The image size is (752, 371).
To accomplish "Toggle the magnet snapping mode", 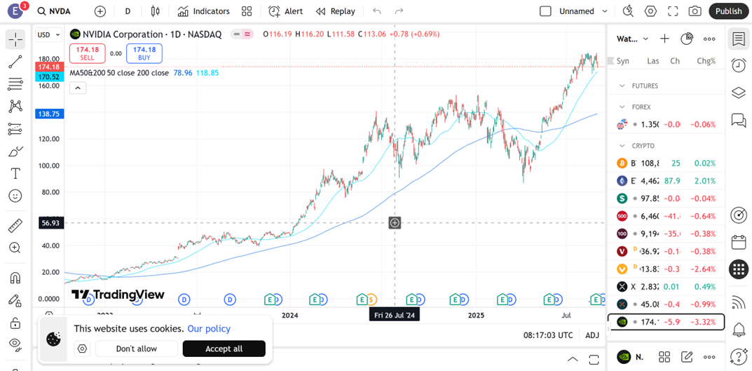I will point(15,278).
